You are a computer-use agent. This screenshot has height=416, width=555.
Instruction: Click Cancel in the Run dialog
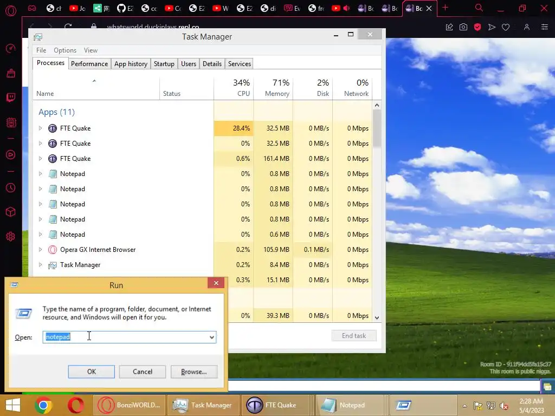(x=143, y=372)
